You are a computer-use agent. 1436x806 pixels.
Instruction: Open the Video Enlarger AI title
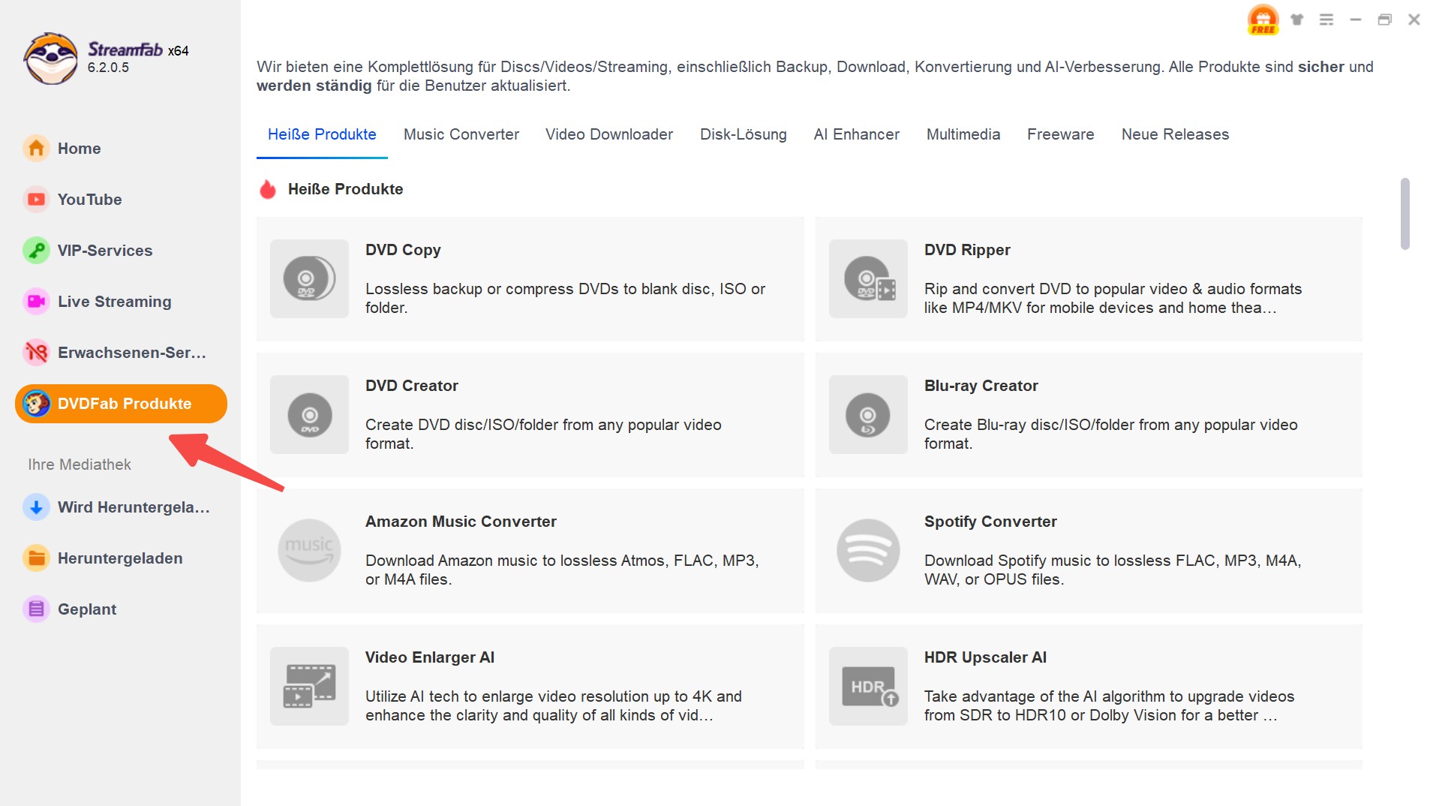(x=430, y=657)
